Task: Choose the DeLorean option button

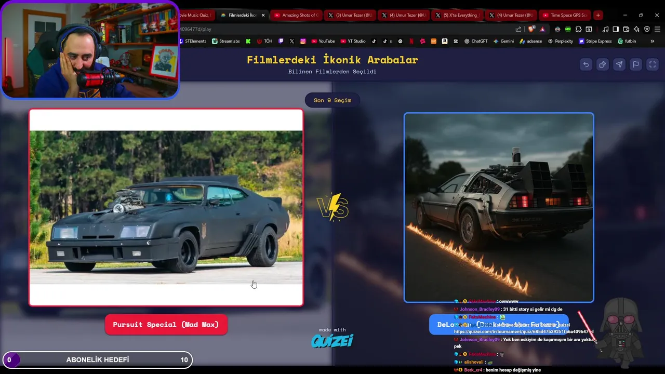Action: pyautogui.click(x=499, y=325)
